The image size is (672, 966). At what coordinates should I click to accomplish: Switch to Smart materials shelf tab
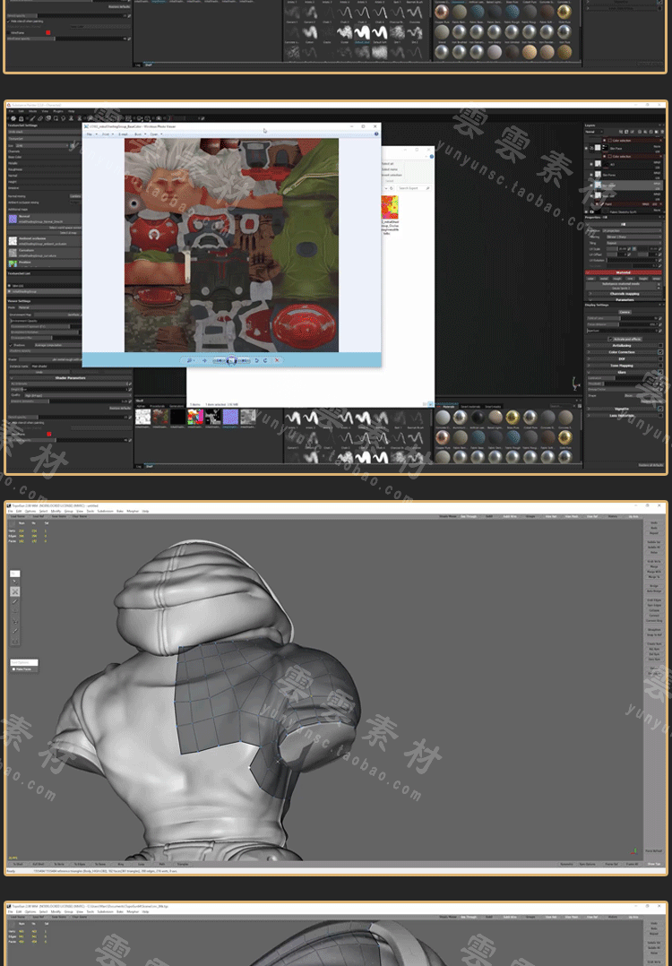click(470, 406)
